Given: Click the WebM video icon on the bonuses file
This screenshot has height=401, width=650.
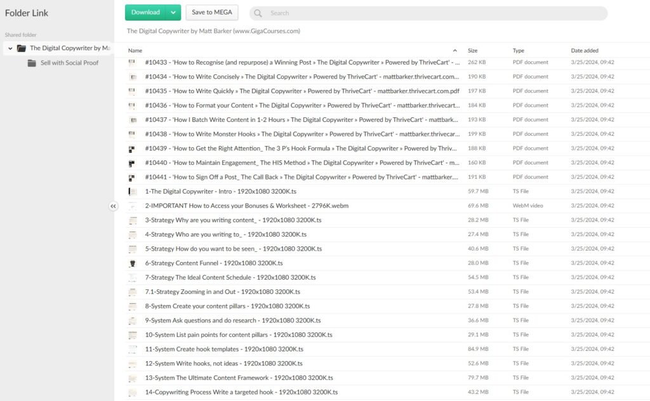Looking at the screenshot, I should tap(133, 206).
